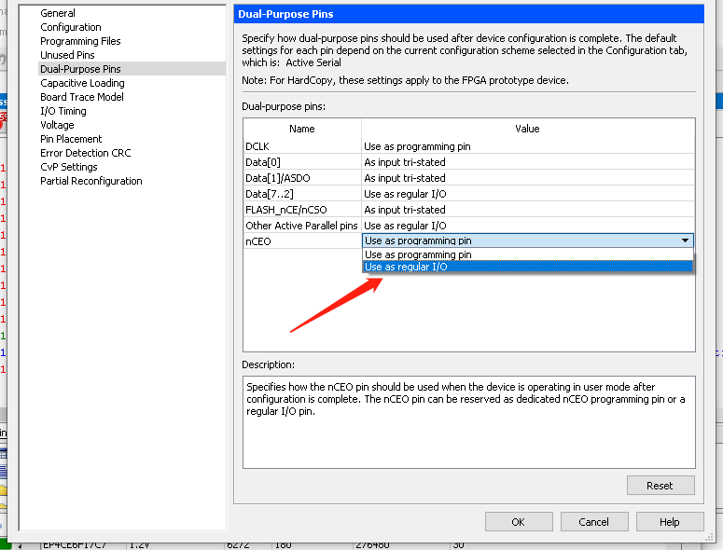This screenshot has width=723, height=550.
Task: Click the 'Active Serial' scheme text
Action: point(313,62)
